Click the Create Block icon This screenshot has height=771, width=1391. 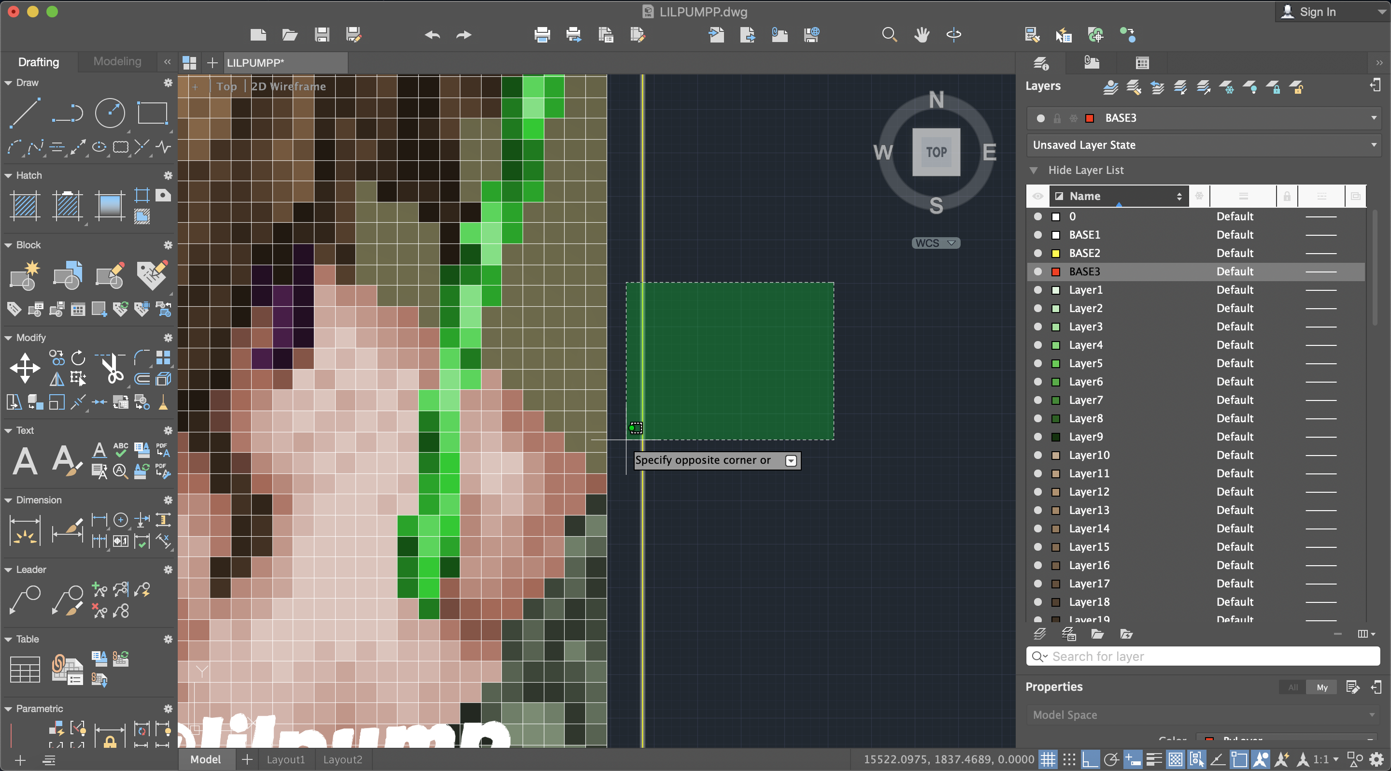point(25,275)
